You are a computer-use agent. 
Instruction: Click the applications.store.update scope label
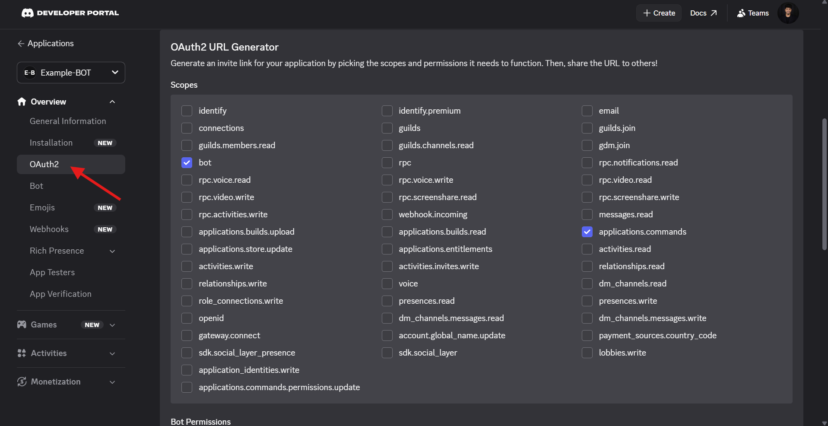point(245,249)
